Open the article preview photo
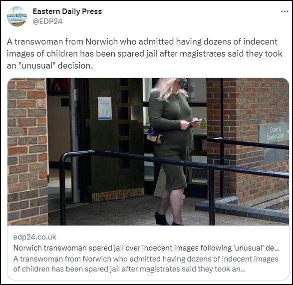The width and height of the screenshot is (293, 285). [x=148, y=151]
